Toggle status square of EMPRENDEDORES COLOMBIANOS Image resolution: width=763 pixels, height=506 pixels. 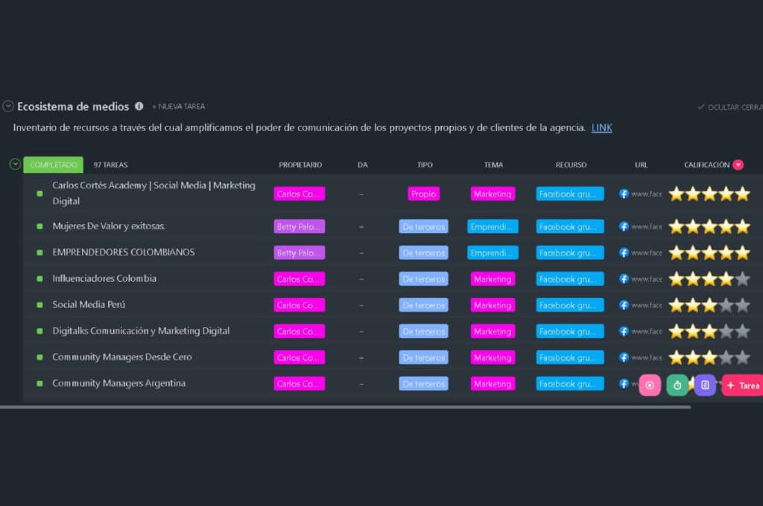(x=40, y=253)
